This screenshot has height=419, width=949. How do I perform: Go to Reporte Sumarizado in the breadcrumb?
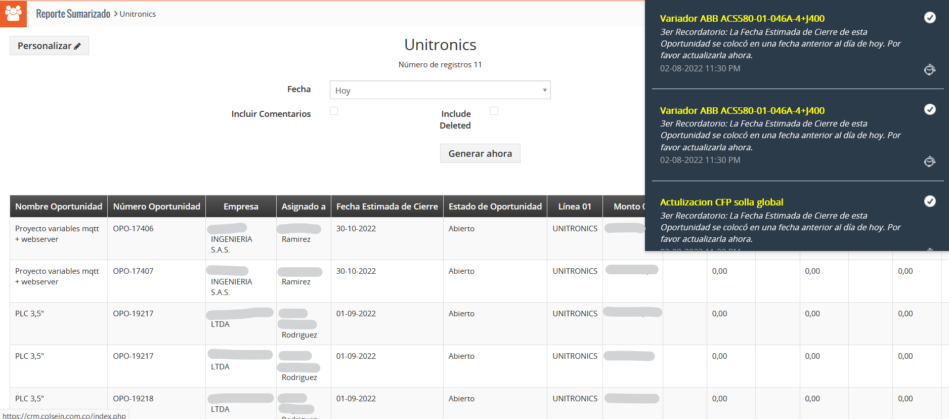(73, 14)
